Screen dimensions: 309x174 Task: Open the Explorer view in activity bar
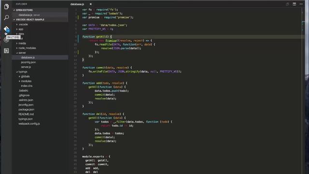[x=6, y=6]
